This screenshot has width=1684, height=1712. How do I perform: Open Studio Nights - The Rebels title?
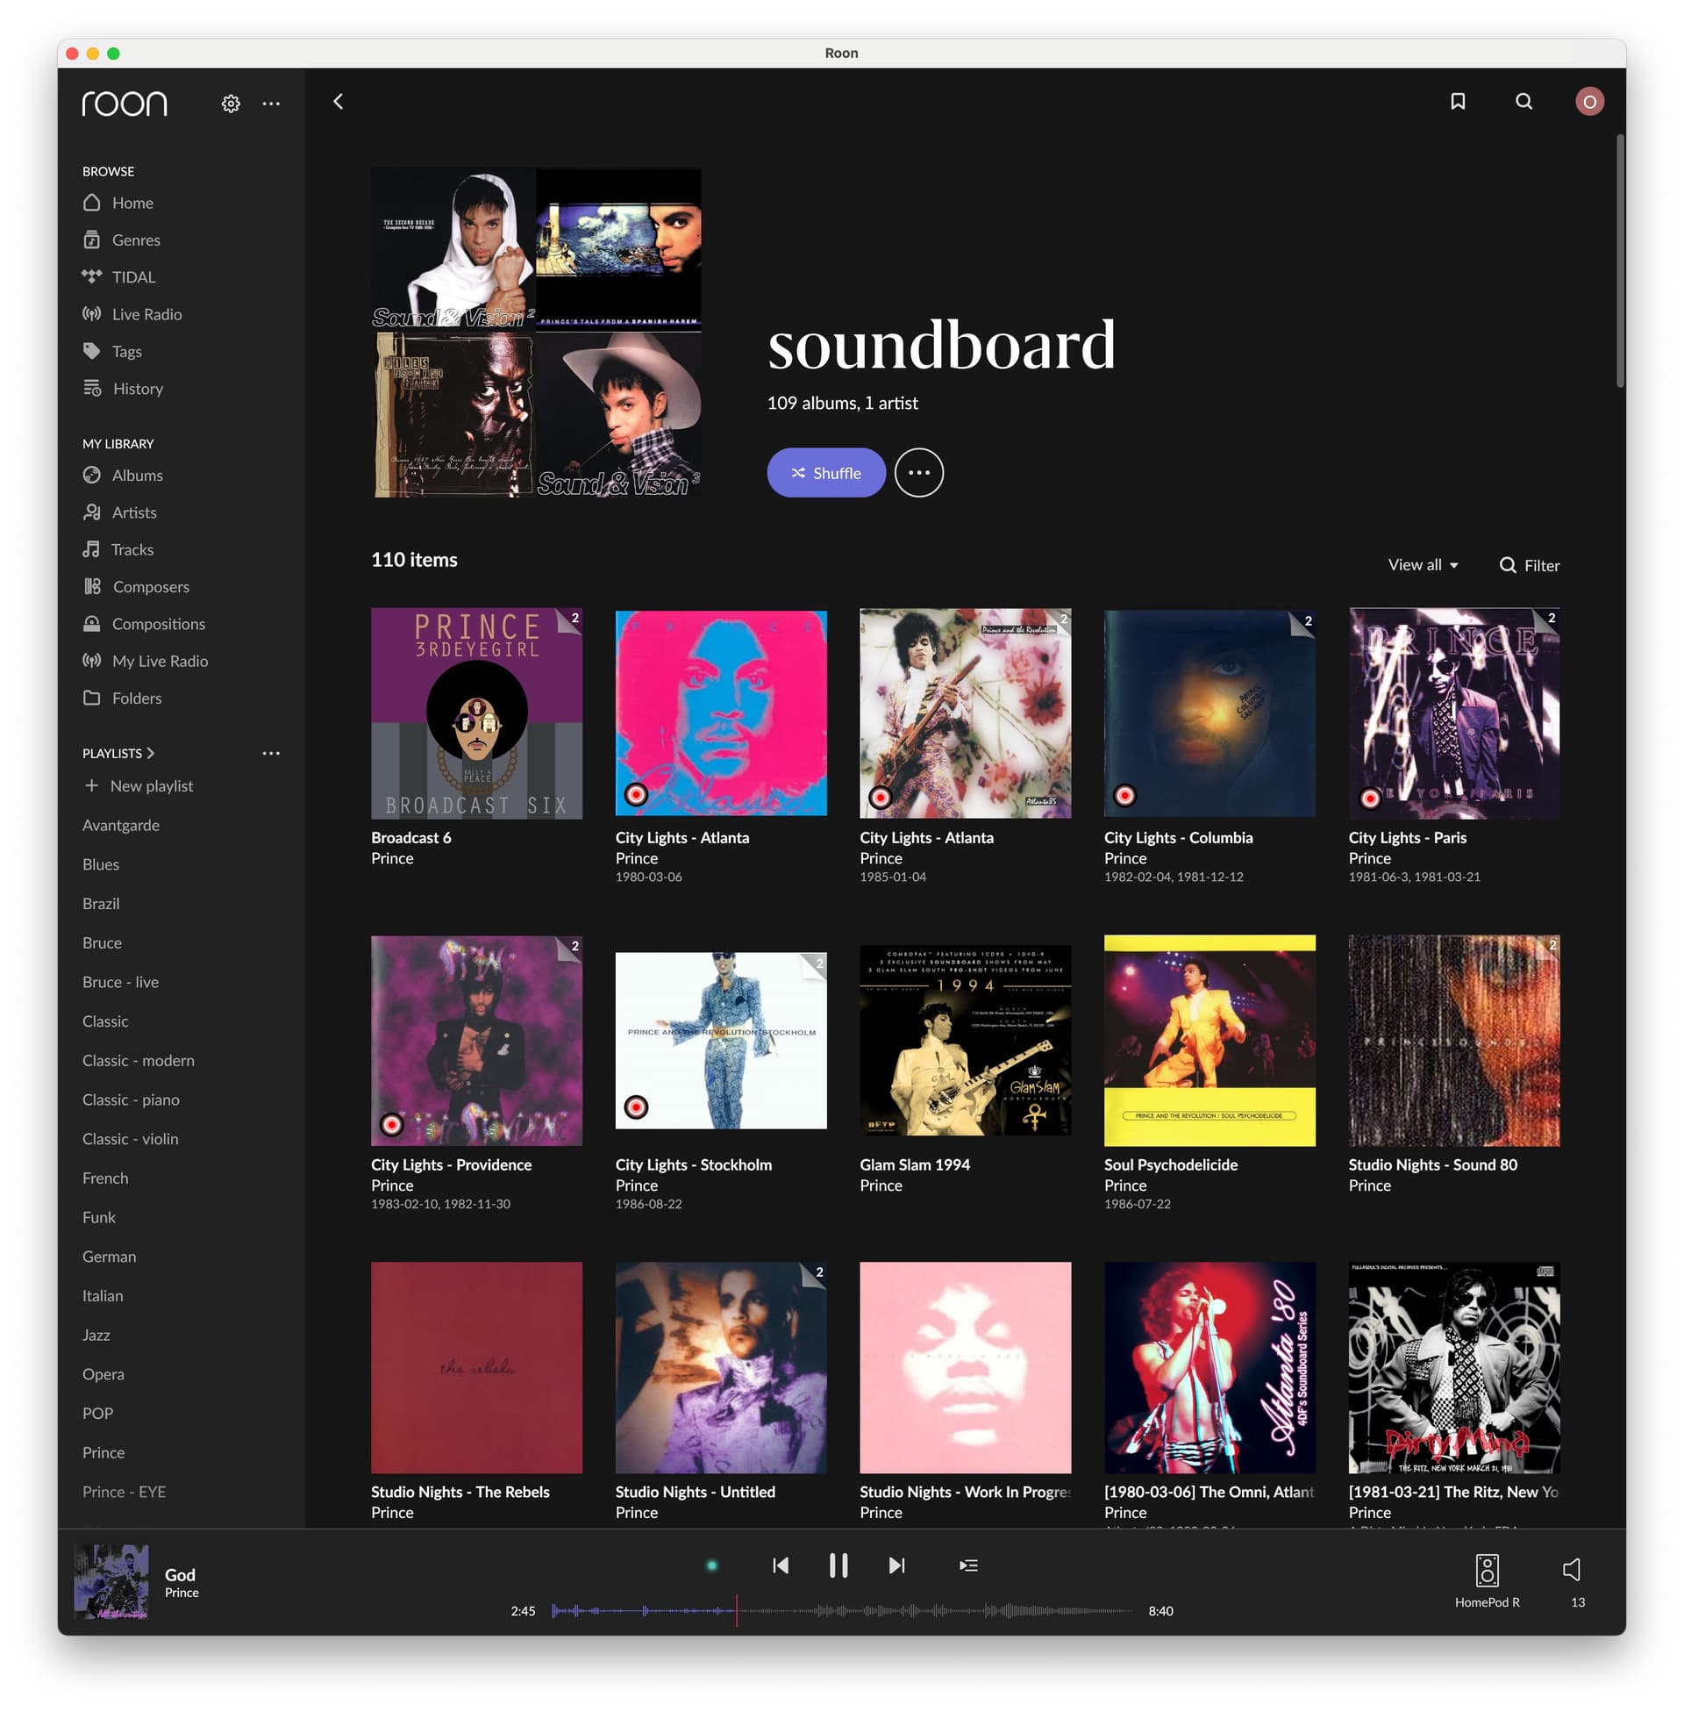pos(460,1492)
